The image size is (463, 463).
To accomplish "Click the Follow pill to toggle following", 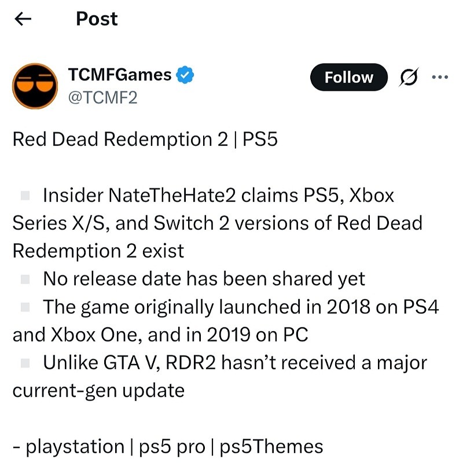I will (x=348, y=76).
